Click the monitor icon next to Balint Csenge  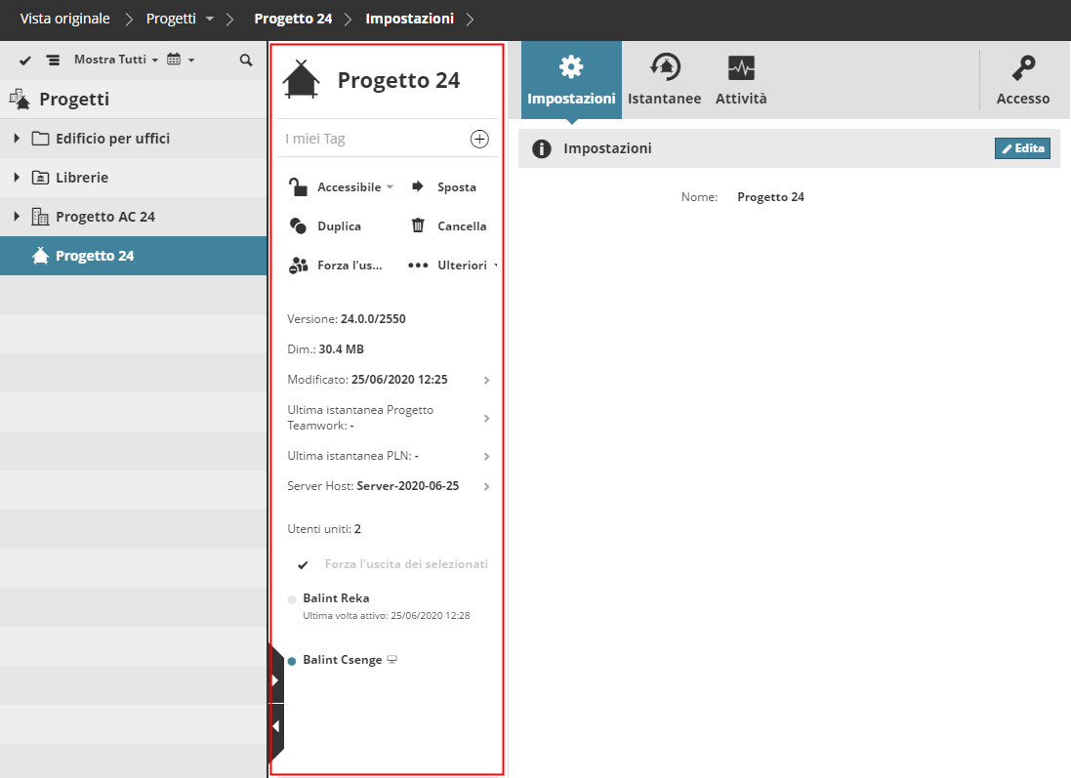[392, 660]
